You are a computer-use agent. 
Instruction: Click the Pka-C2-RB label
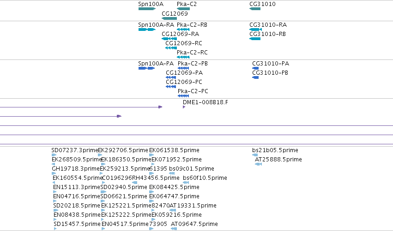[192, 25]
